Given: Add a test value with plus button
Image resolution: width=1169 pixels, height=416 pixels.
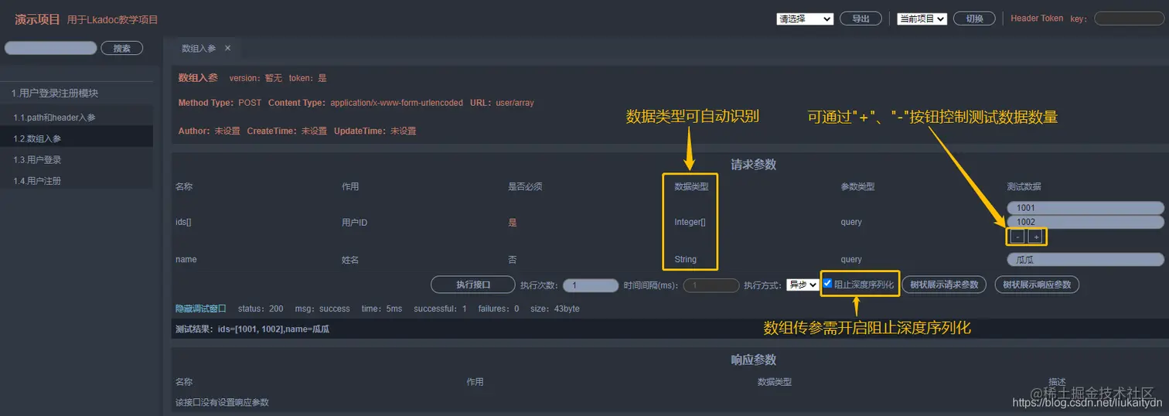Looking at the screenshot, I should pyautogui.click(x=1036, y=237).
